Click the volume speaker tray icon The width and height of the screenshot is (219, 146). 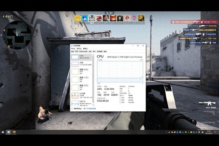pos(196,132)
